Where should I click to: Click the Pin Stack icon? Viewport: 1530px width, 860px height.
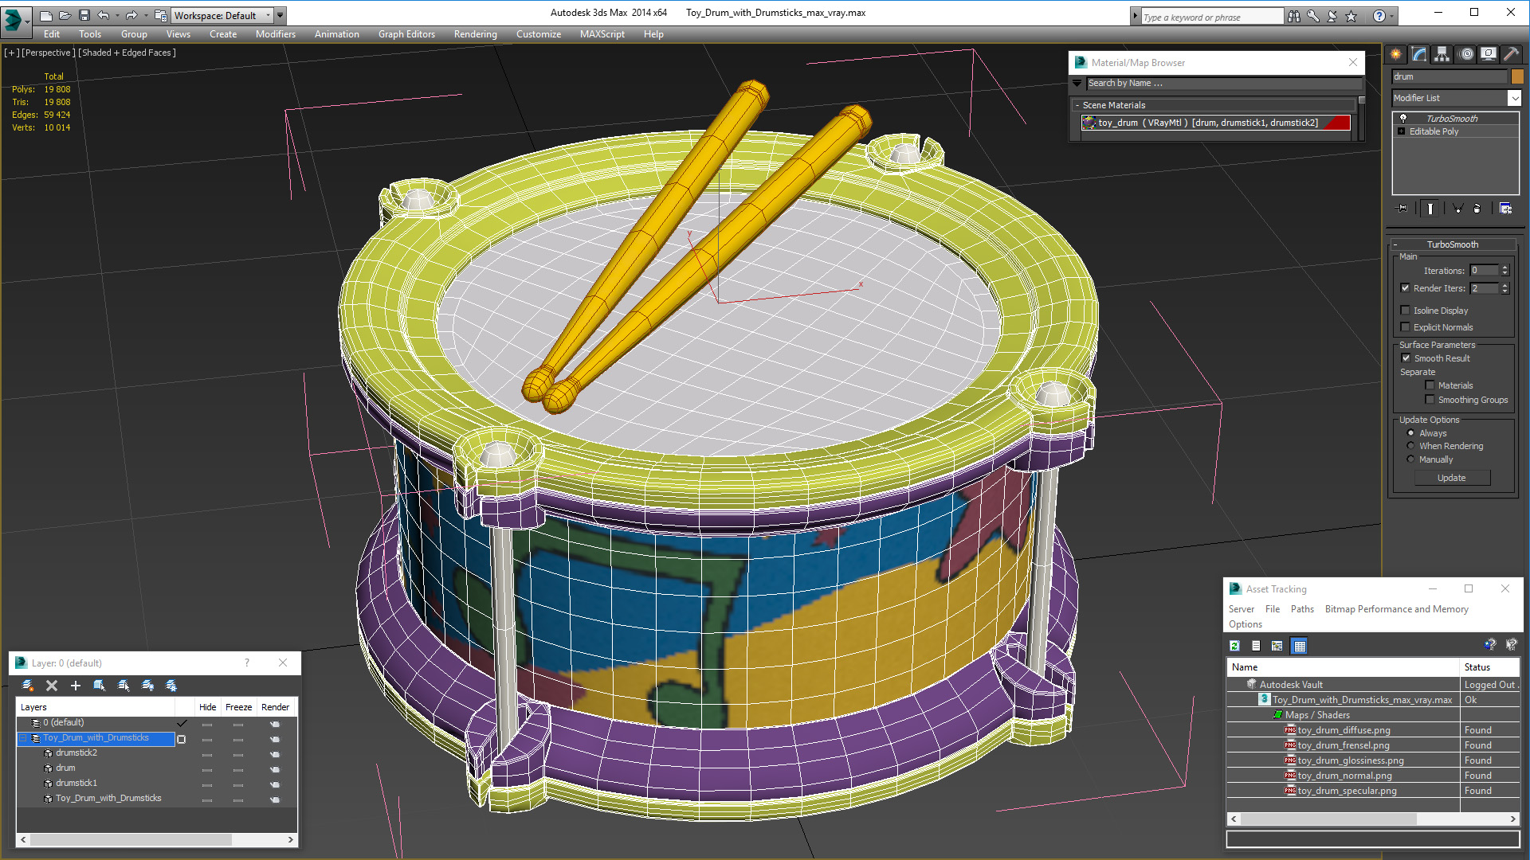(1402, 209)
